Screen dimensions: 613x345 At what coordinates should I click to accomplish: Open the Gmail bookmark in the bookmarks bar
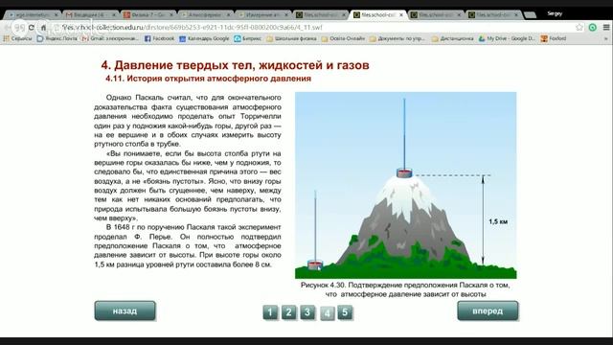point(110,38)
